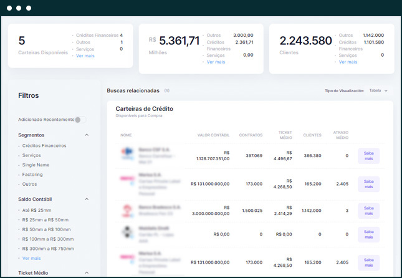Click the Bradesco logo in the table
402x278 pixels.
pyautogui.click(x=127, y=210)
